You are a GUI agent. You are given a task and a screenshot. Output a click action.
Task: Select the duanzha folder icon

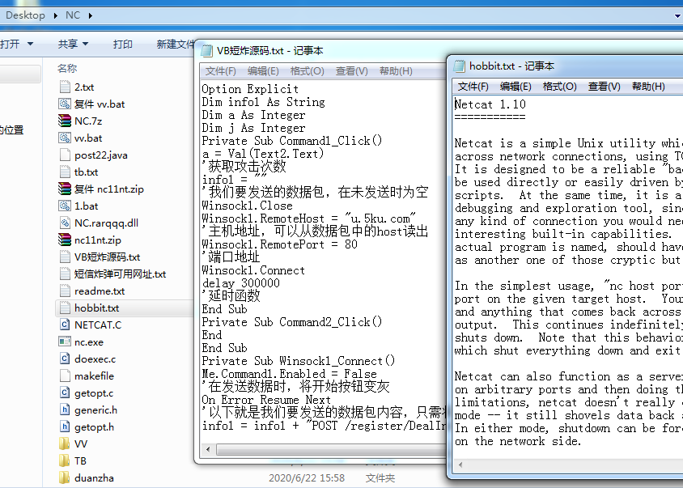[65, 477]
